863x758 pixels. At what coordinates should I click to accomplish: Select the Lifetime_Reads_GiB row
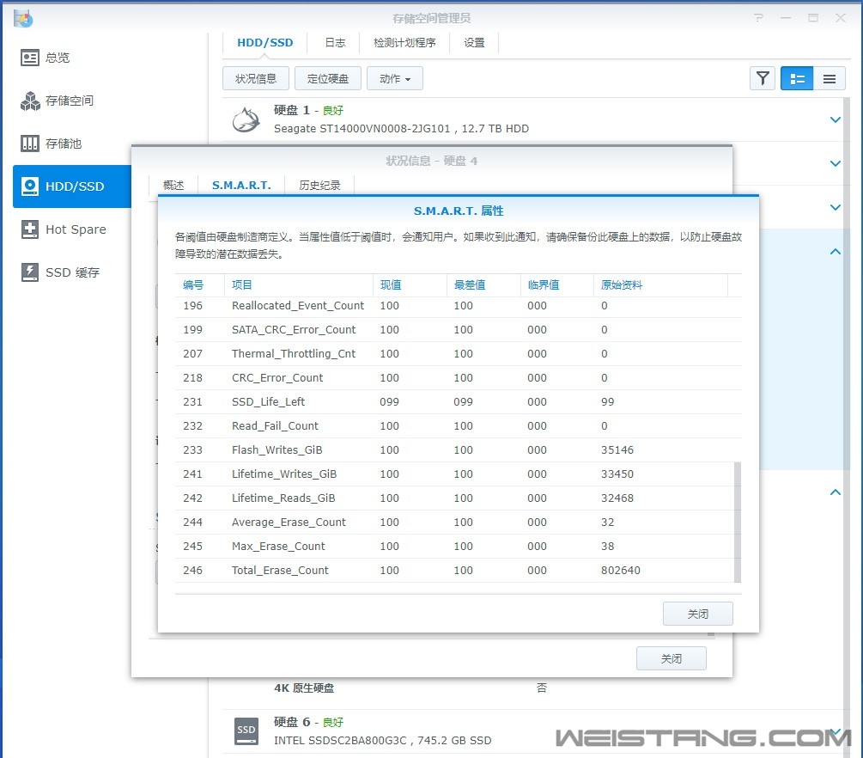(454, 498)
